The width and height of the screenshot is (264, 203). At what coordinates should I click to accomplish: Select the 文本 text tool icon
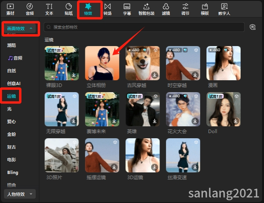point(49,7)
